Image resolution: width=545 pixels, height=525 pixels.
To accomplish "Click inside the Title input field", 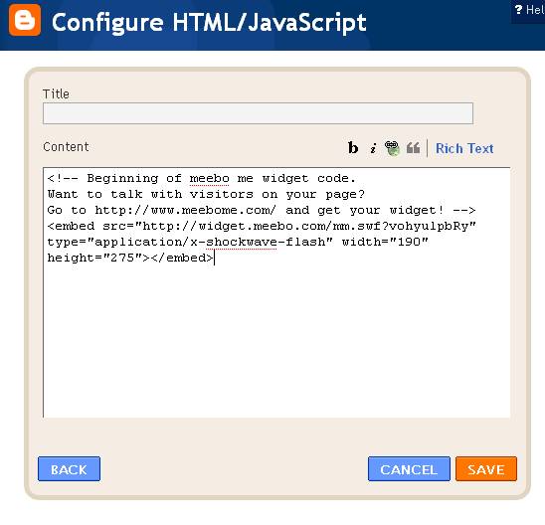I will (x=258, y=113).
